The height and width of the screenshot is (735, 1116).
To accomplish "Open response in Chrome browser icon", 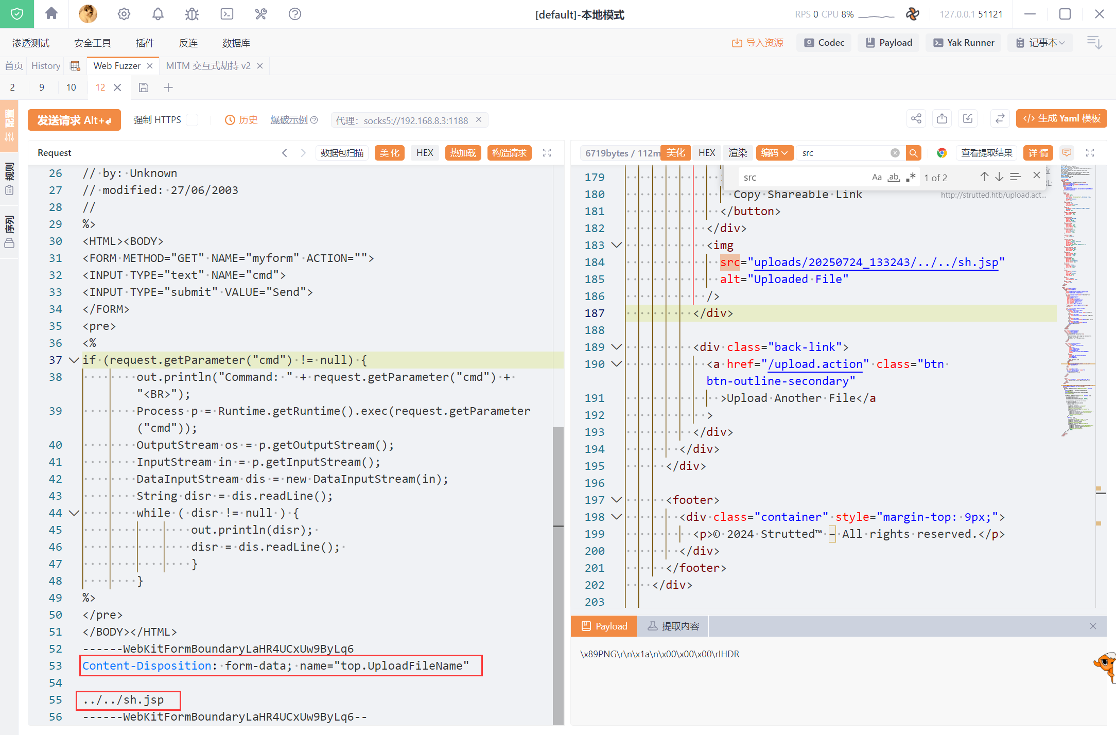I will tap(941, 153).
